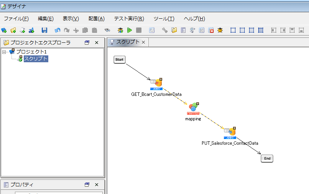Image resolution: width=309 pixels, height=194 pixels.
Task: Open the 配置(A) menu
Action: pyautogui.click(x=97, y=19)
